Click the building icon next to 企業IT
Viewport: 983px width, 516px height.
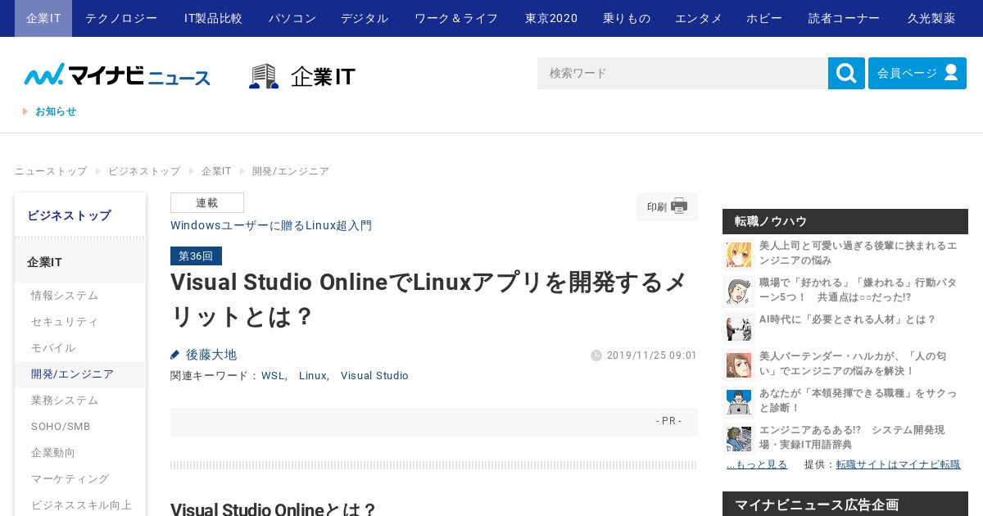click(264, 76)
